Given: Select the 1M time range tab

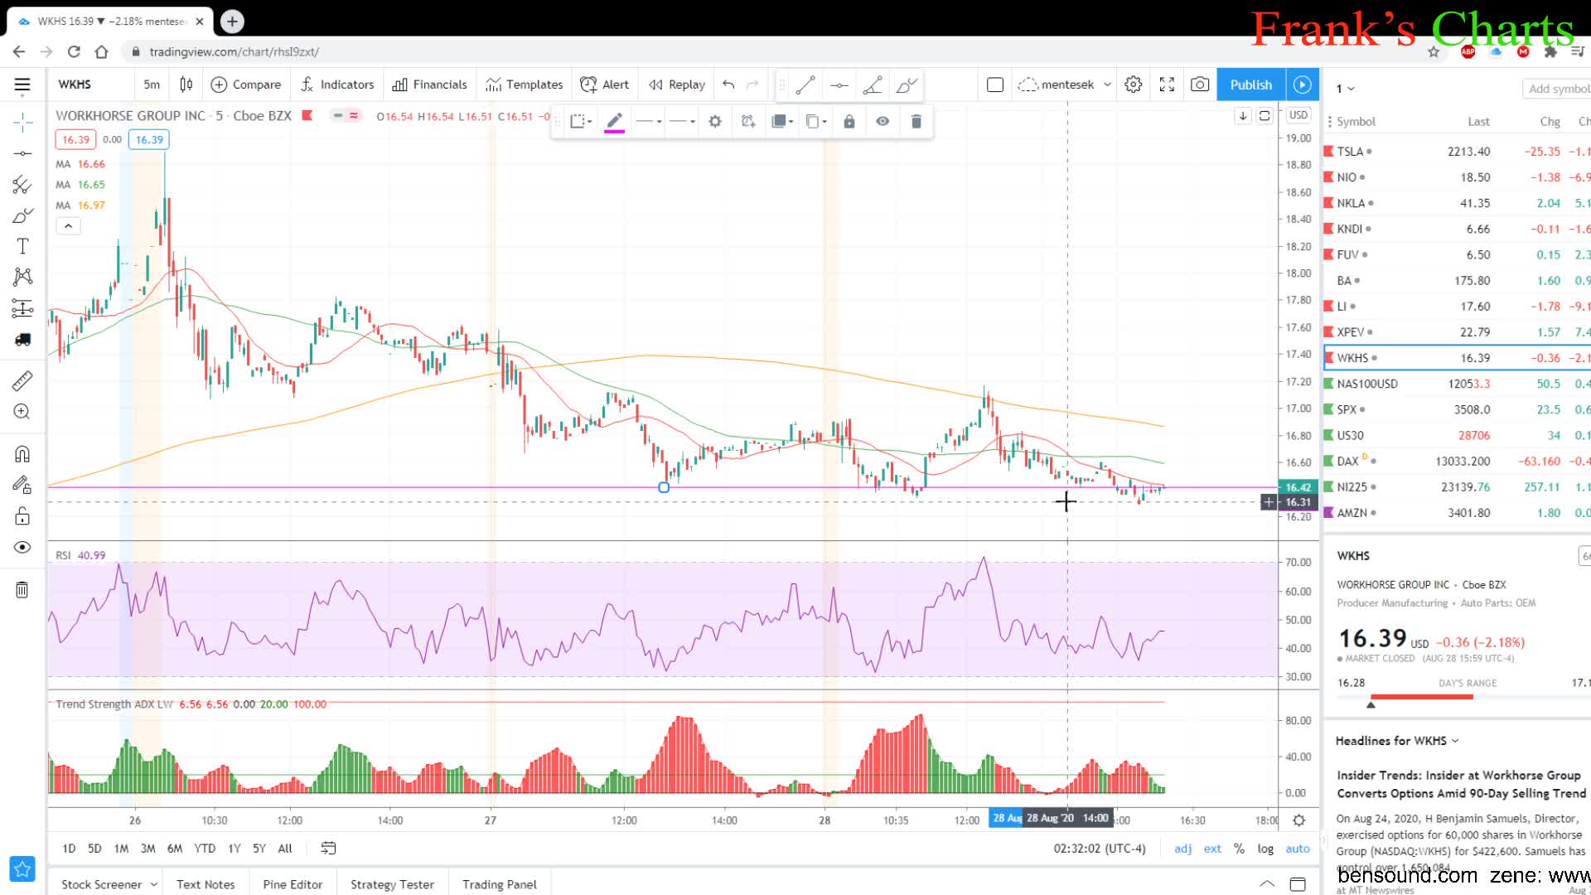Looking at the screenshot, I should pyautogui.click(x=121, y=849).
